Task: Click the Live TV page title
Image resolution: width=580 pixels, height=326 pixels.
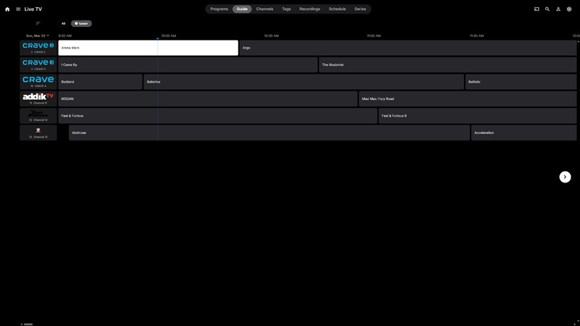Action: pyautogui.click(x=33, y=9)
